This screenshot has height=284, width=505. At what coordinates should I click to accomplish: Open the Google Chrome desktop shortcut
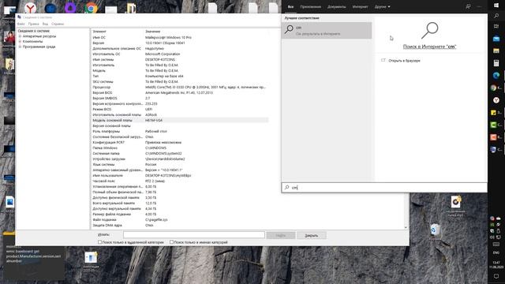pyautogui.click(x=92, y=8)
